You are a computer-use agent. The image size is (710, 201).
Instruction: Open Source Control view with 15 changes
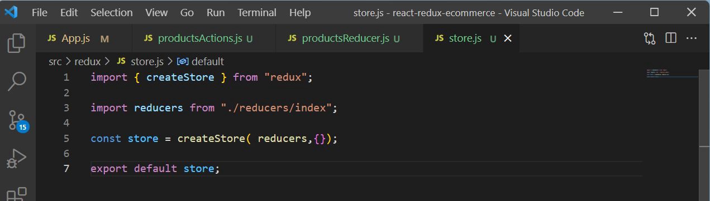18,120
